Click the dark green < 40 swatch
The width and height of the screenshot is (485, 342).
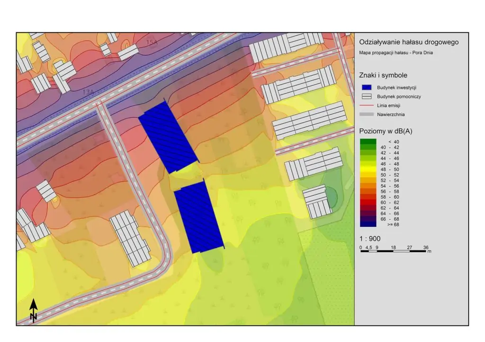(x=368, y=142)
